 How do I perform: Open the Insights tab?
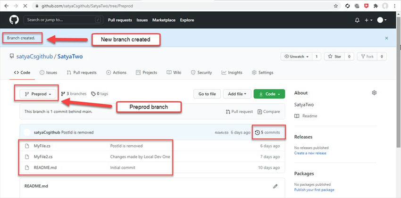(x=232, y=73)
